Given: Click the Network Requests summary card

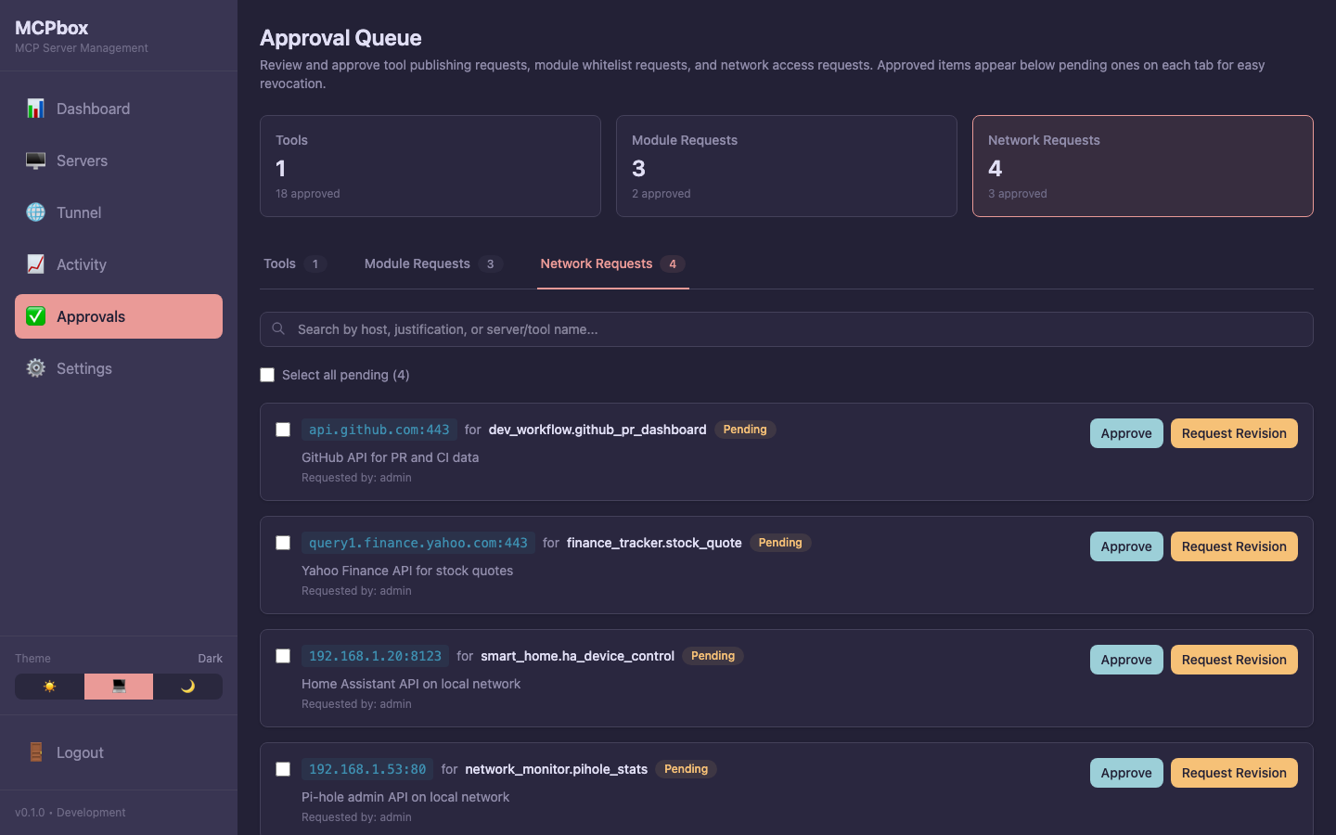Looking at the screenshot, I should pos(1142,166).
